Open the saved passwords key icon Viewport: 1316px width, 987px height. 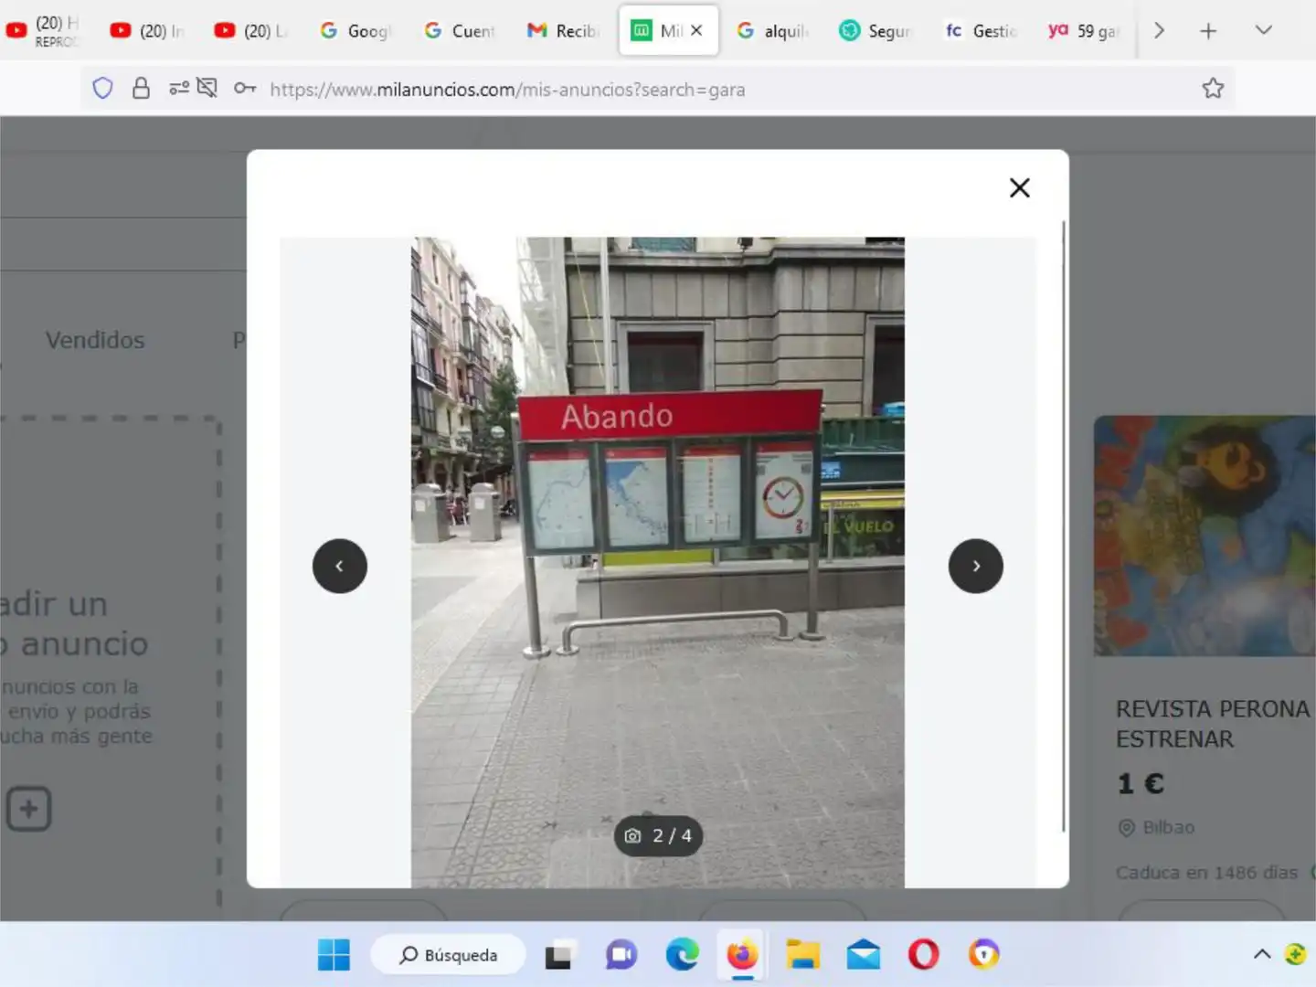244,89
